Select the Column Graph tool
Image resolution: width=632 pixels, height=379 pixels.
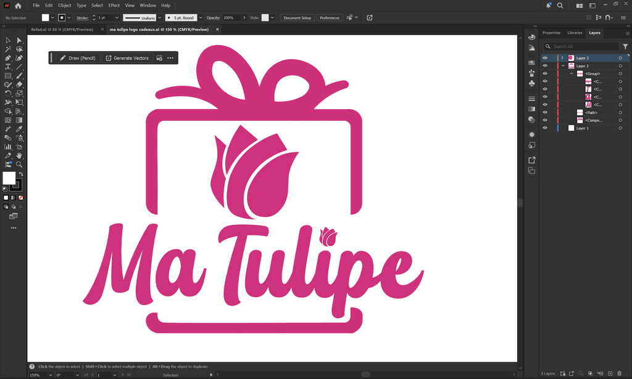click(x=7, y=147)
